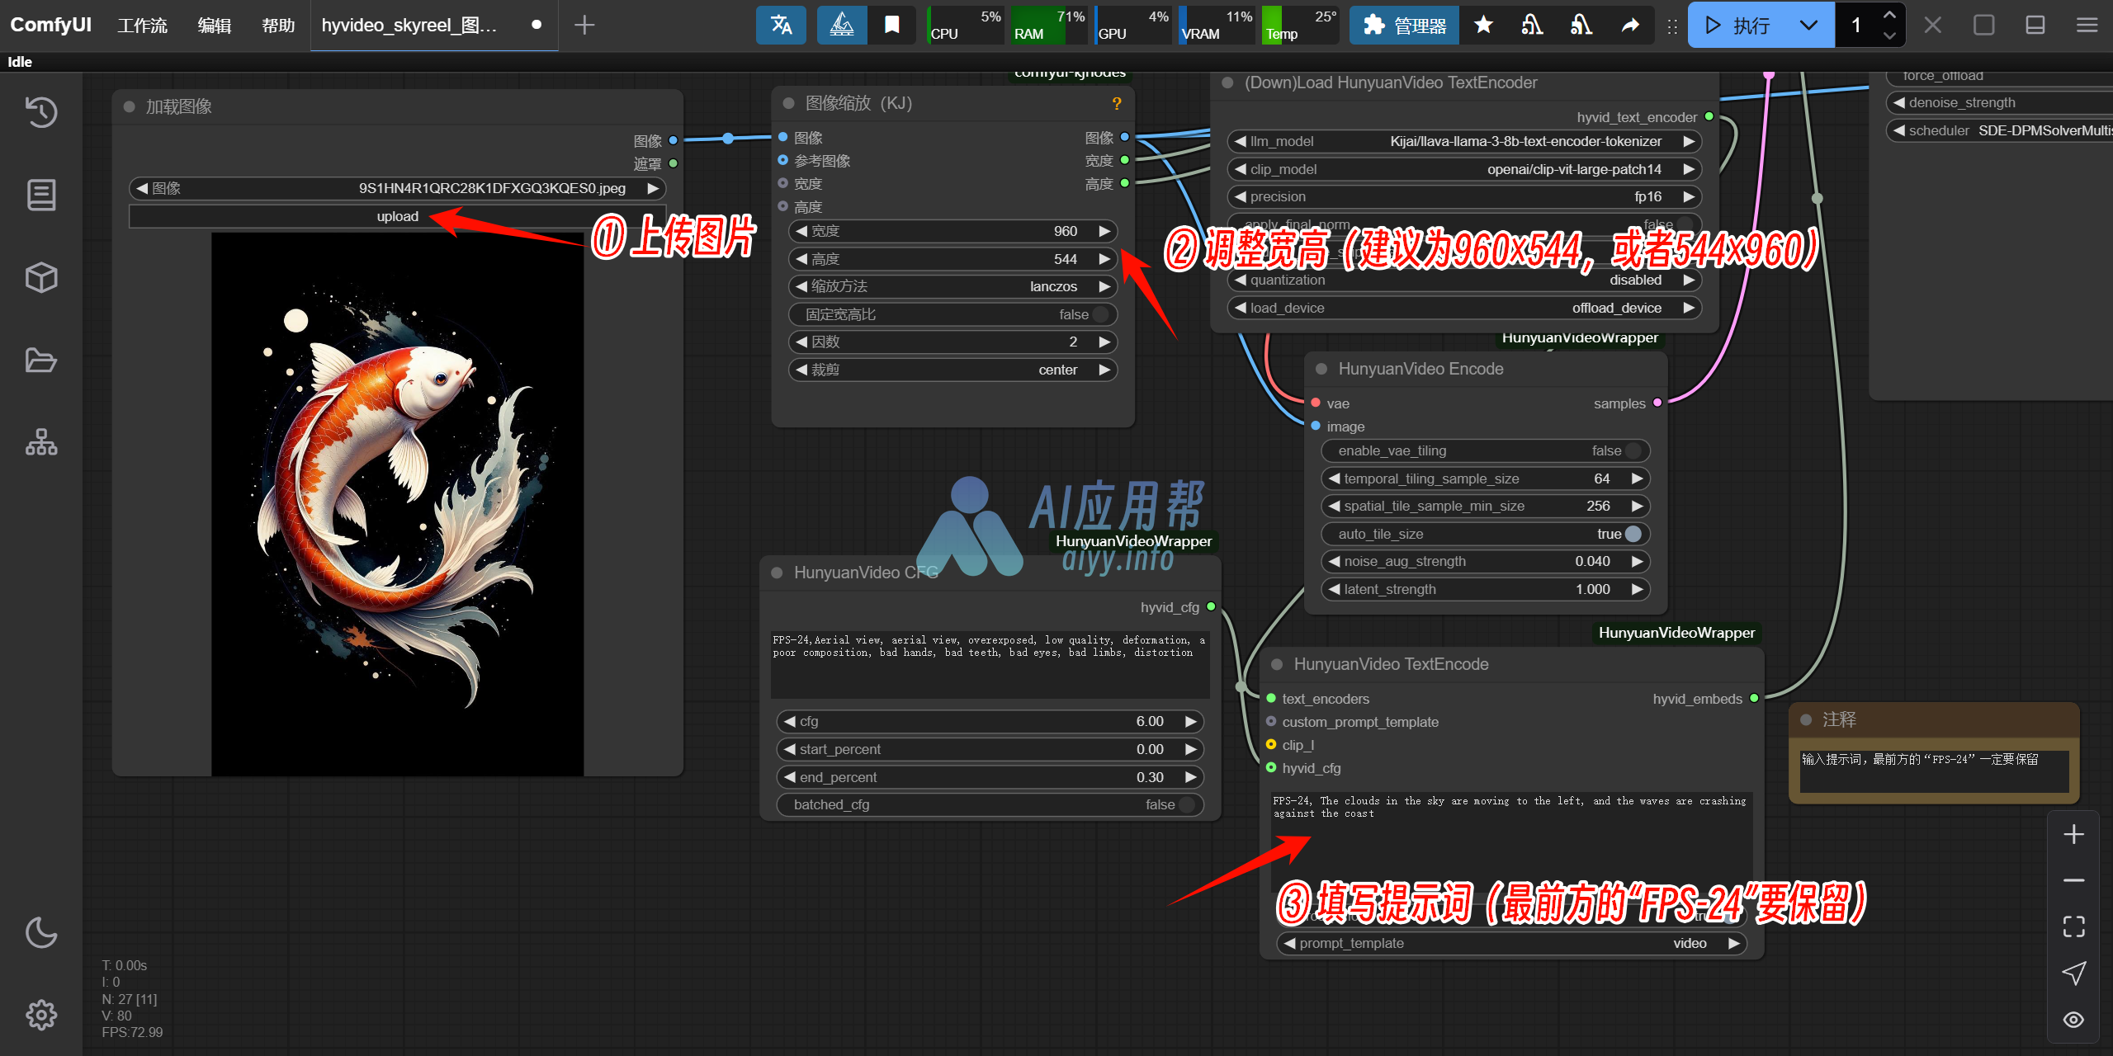The width and height of the screenshot is (2113, 1056).
Task: Toggle the bottom panel icon
Action: point(2035,26)
